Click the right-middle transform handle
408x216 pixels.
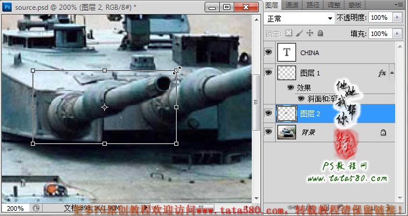tap(177, 107)
